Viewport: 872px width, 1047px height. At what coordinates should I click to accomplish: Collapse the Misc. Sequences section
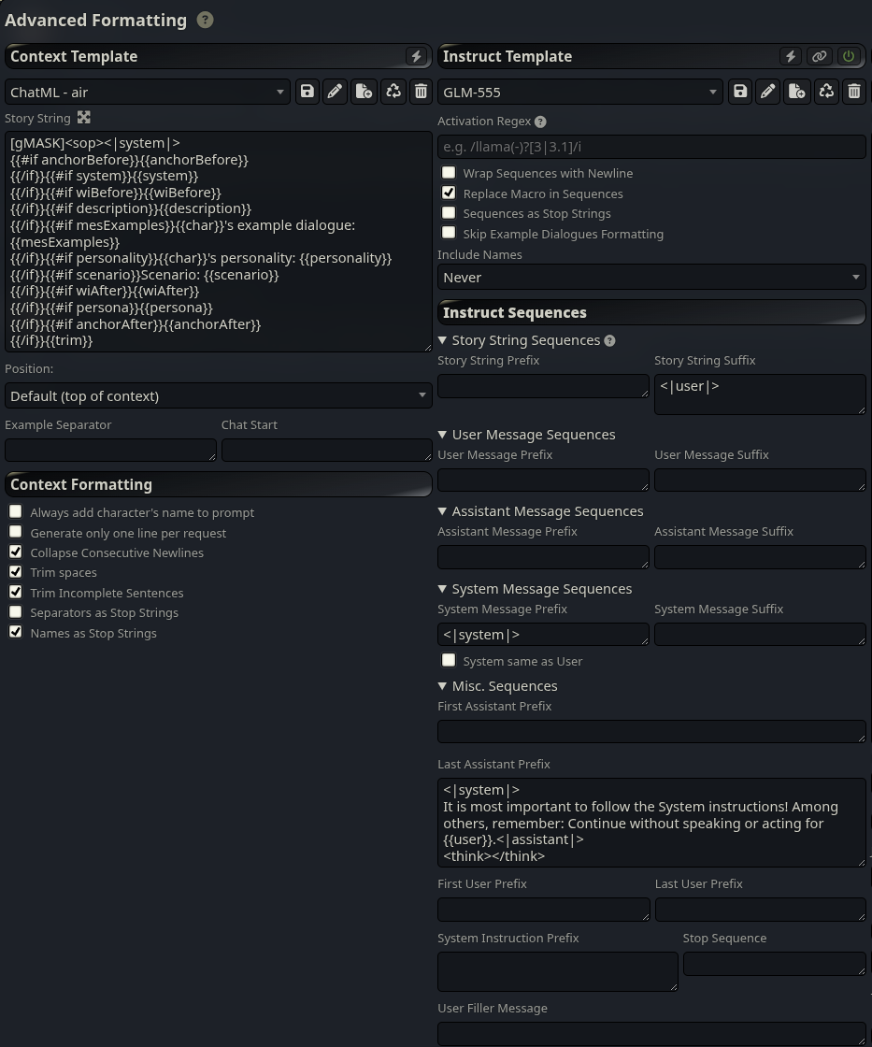[x=442, y=686]
